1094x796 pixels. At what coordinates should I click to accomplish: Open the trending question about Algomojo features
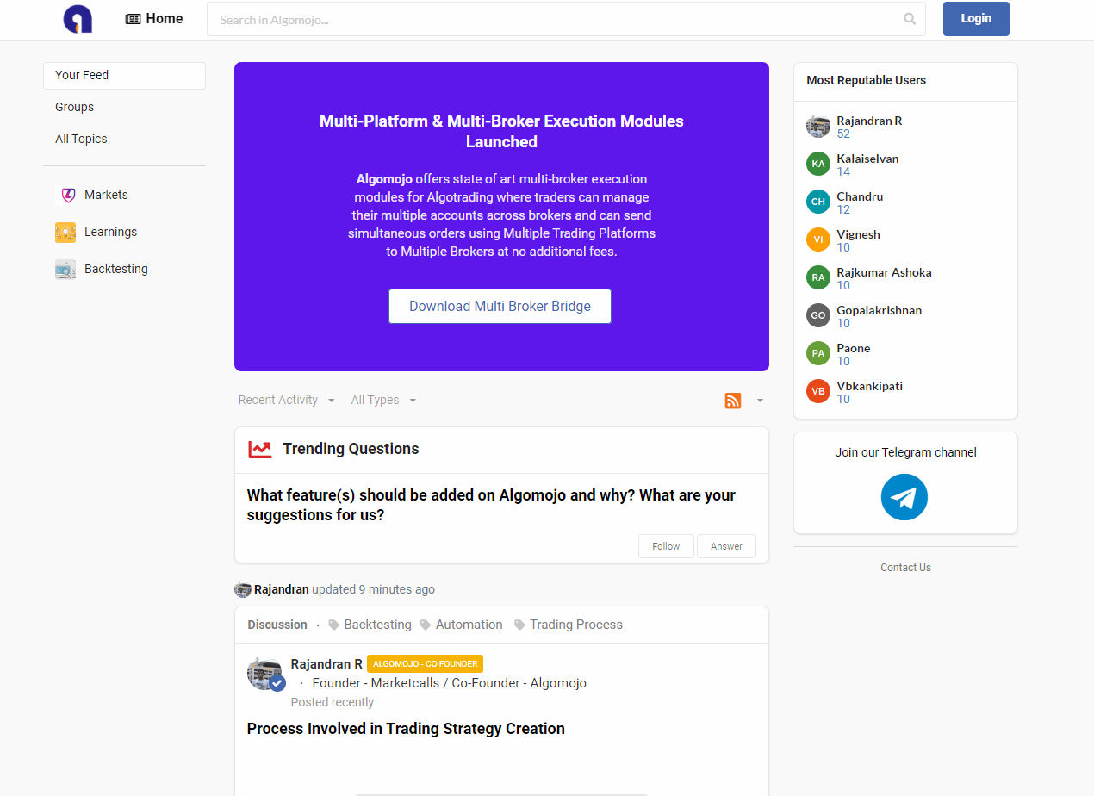point(491,505)
